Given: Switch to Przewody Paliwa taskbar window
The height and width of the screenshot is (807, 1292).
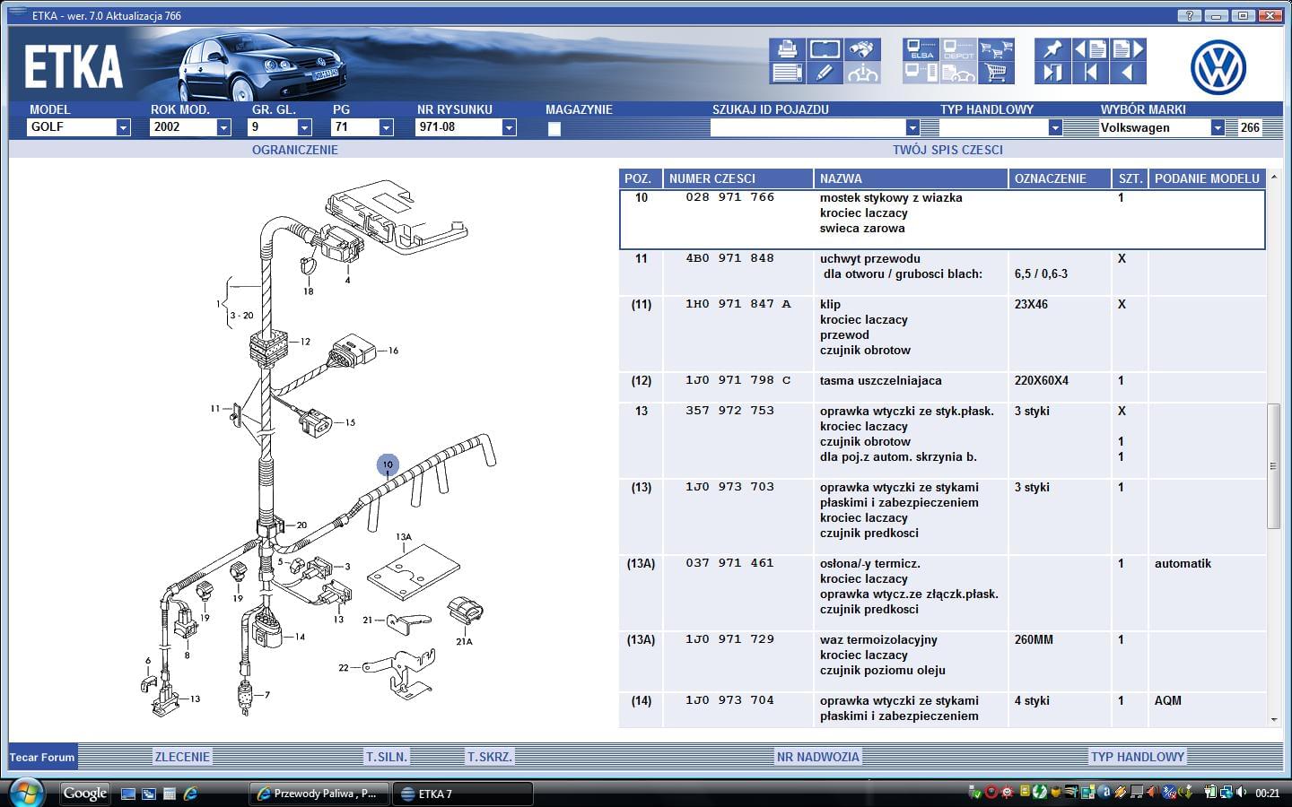Looking at the screenshot, I should click(x=319, y=794).
